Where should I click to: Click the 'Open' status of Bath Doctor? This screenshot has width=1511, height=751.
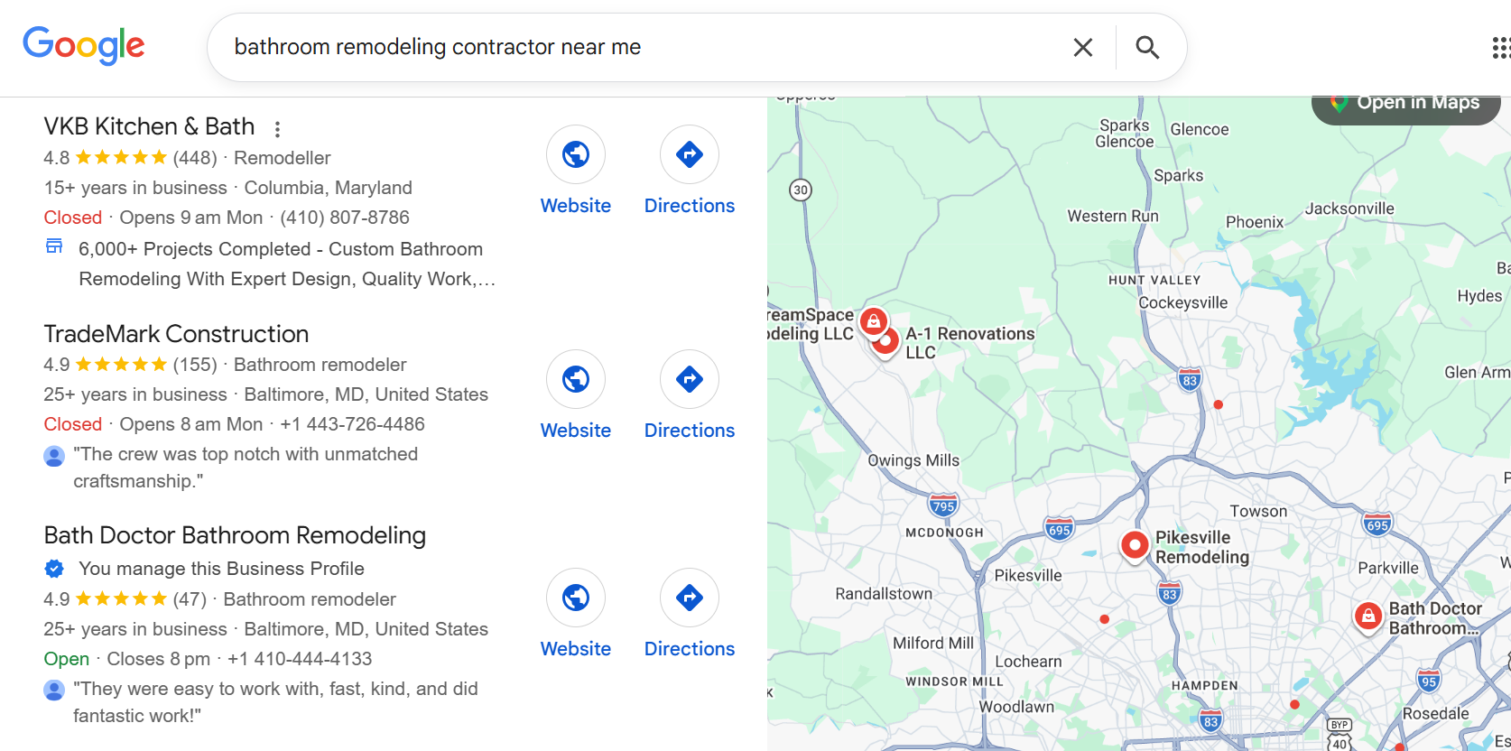67,659
